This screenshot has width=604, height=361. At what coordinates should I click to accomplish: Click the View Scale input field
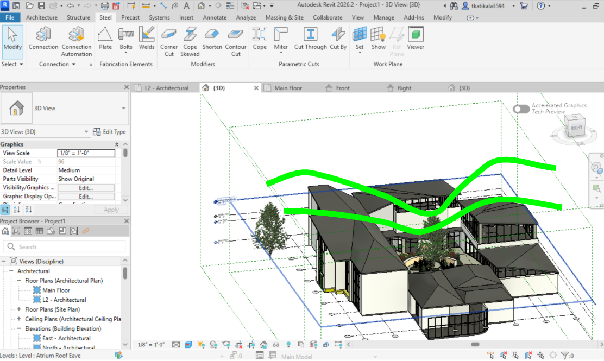86,153
